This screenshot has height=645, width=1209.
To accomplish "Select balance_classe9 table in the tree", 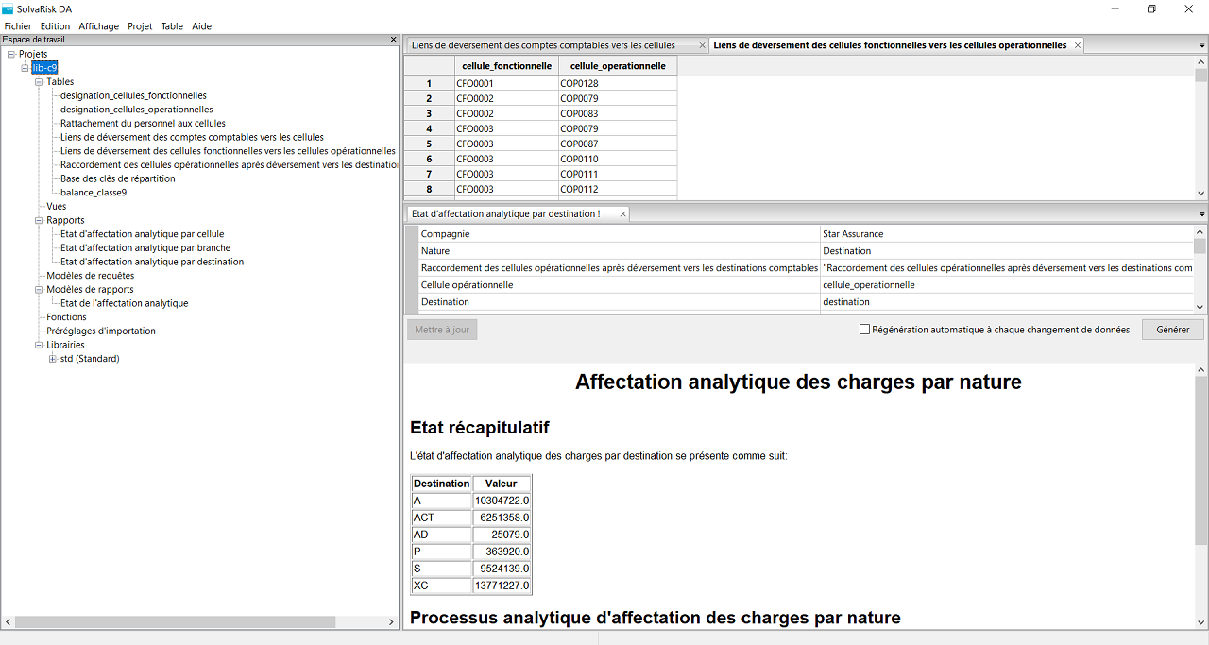I will (93, 193).
